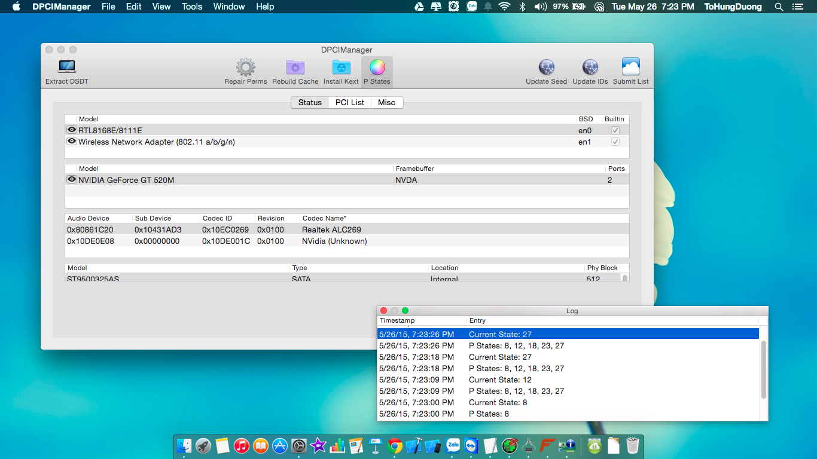
Task: Select the Current State: 12 log entry
Action: [500, 380]
